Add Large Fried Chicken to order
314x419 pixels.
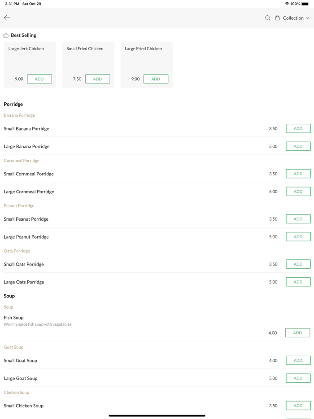click(156, 79)
